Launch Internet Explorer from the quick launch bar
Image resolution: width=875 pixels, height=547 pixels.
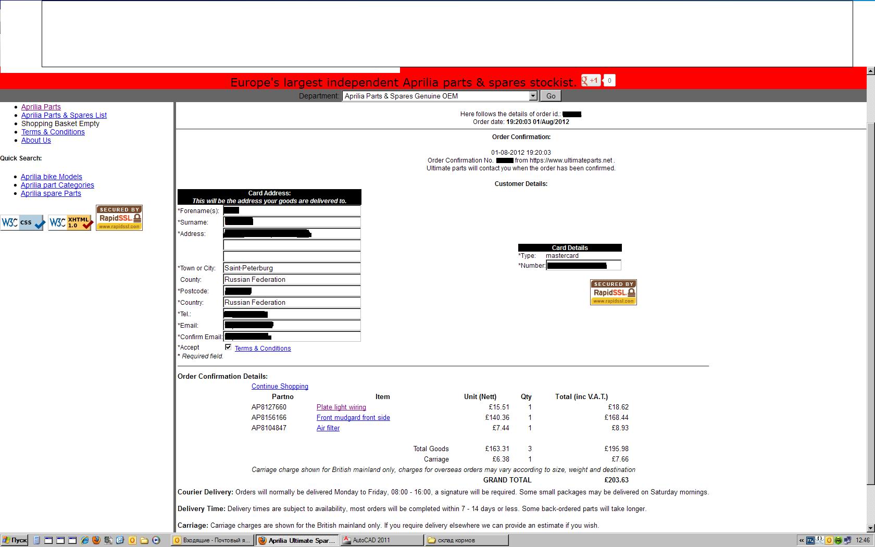(84, 540)
